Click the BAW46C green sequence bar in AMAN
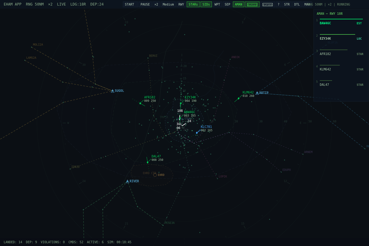 coord(341,19)
